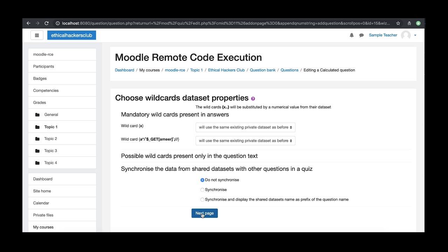Screen dimensions: 448x252
Task: Open the second wild card dataset dropdown
Action: 245,141
